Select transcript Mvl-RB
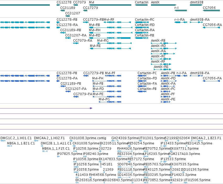Screen dimensions: 223x184 [x=111, y=28]
